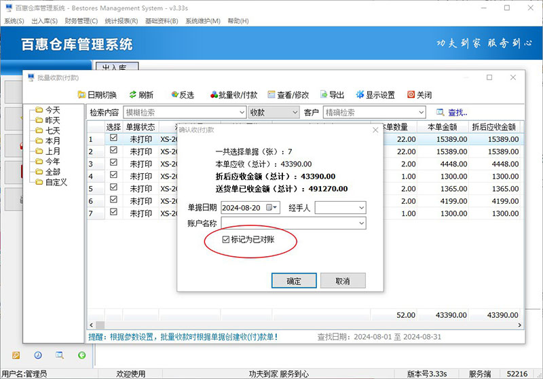543x379 pixels.
Task: Open the 帮助(H) menu
Action: click(x=238, y=21)
